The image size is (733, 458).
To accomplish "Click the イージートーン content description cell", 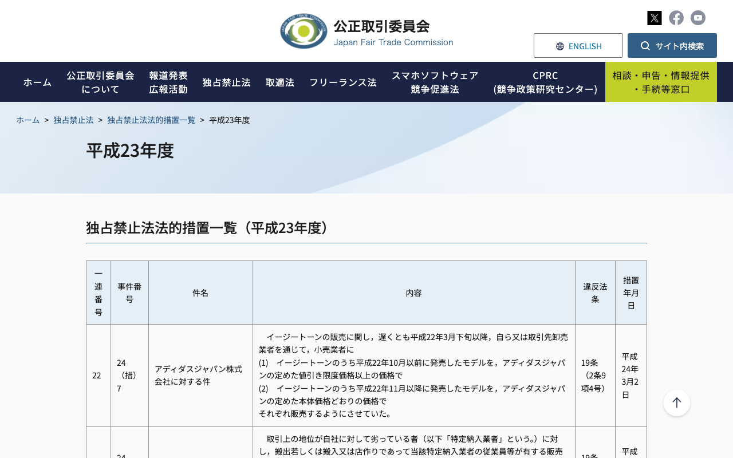I will tap(414, 376).
